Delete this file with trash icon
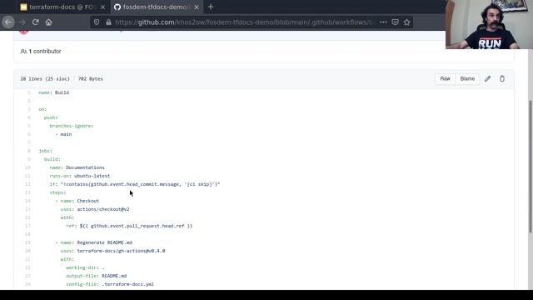Image resolution: width=533 pixels, height=300 pixels. click(502, 78)
